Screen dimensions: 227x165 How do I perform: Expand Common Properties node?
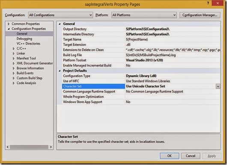point(9,24)
